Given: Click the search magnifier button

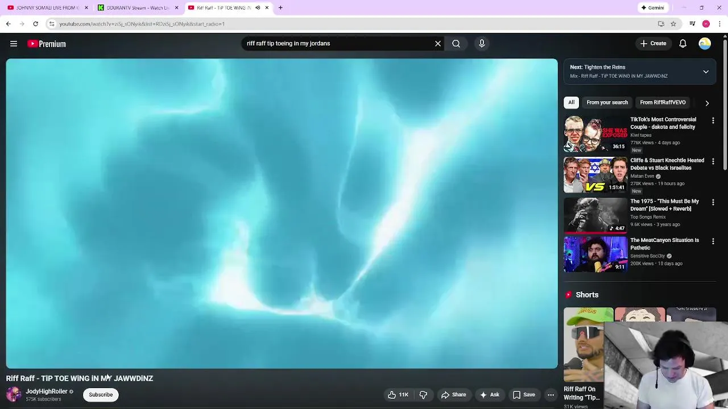Looking at the screenshot, I should [456, 43].
